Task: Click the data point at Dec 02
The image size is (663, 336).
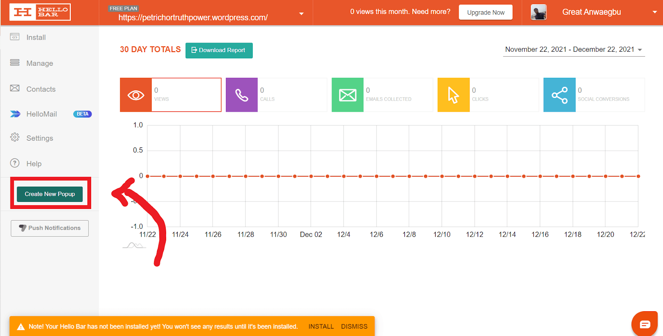Action: [x=311, y=176]
